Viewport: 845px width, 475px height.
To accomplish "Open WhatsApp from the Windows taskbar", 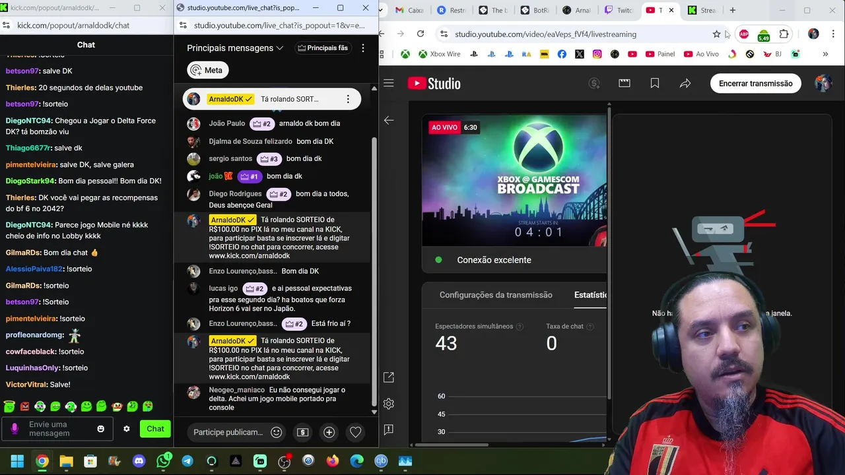I will [x=163, y=461].
